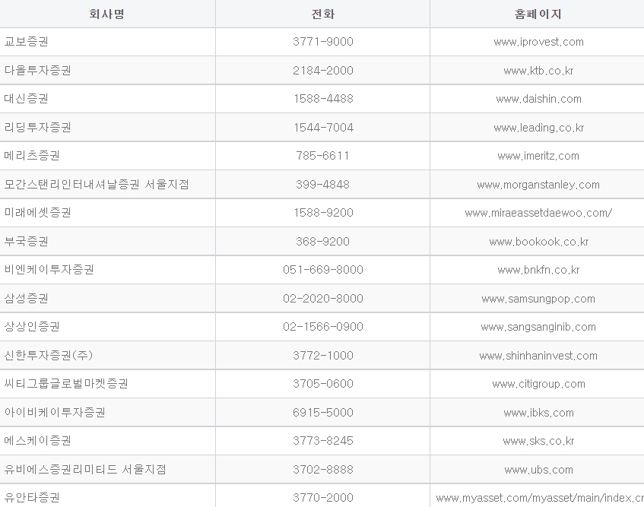This screenshot has width=644, height=507.
Task: Open www.iprovest.com homepage link
Action: 538,42
